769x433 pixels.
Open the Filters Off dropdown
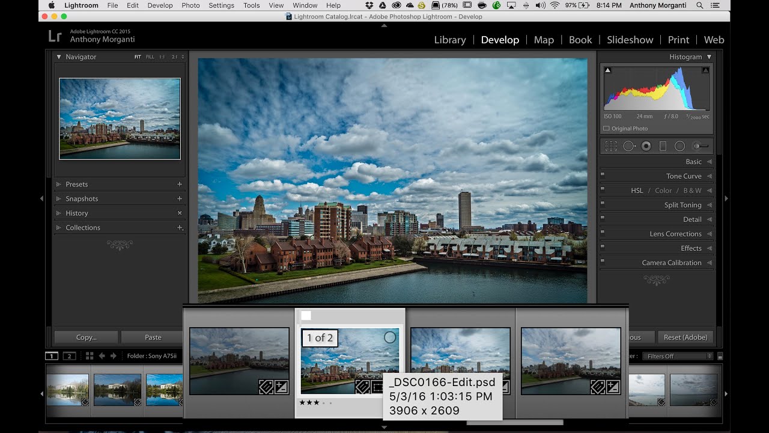(x=678, y=356)
